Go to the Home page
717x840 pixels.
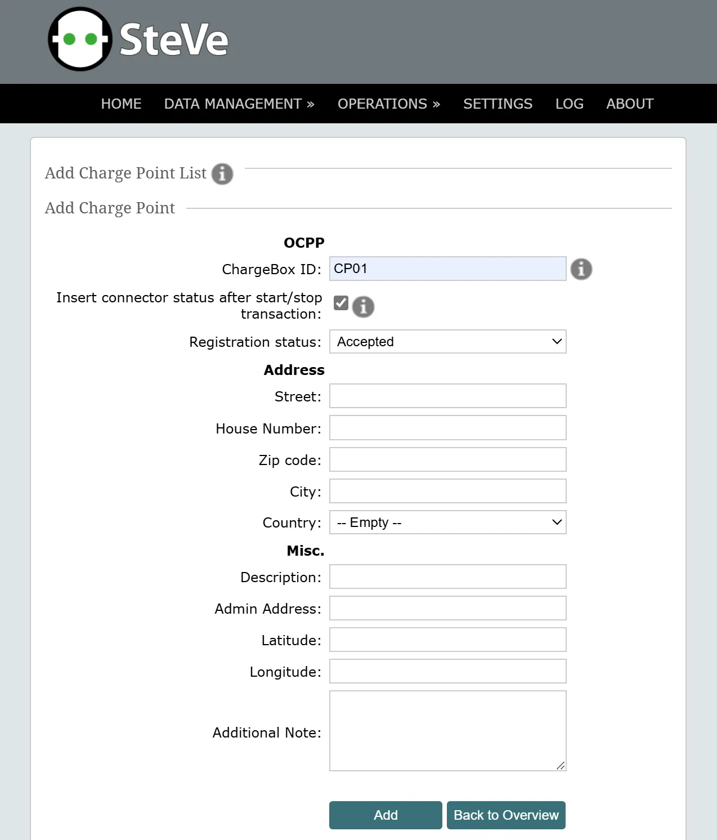point(121,104)
